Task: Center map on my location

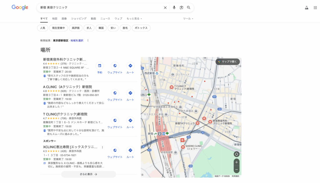Action: (x=237, y=154)
